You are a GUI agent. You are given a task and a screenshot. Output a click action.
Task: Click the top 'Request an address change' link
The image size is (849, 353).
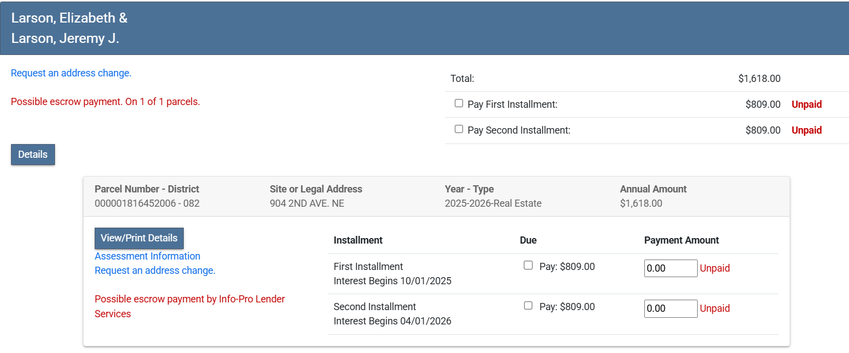pos(71,73)
